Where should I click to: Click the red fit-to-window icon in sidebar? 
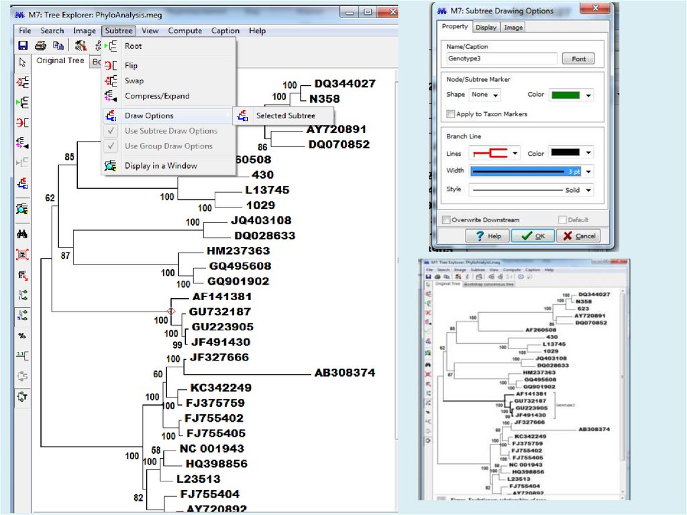click(x=23, y=254)
